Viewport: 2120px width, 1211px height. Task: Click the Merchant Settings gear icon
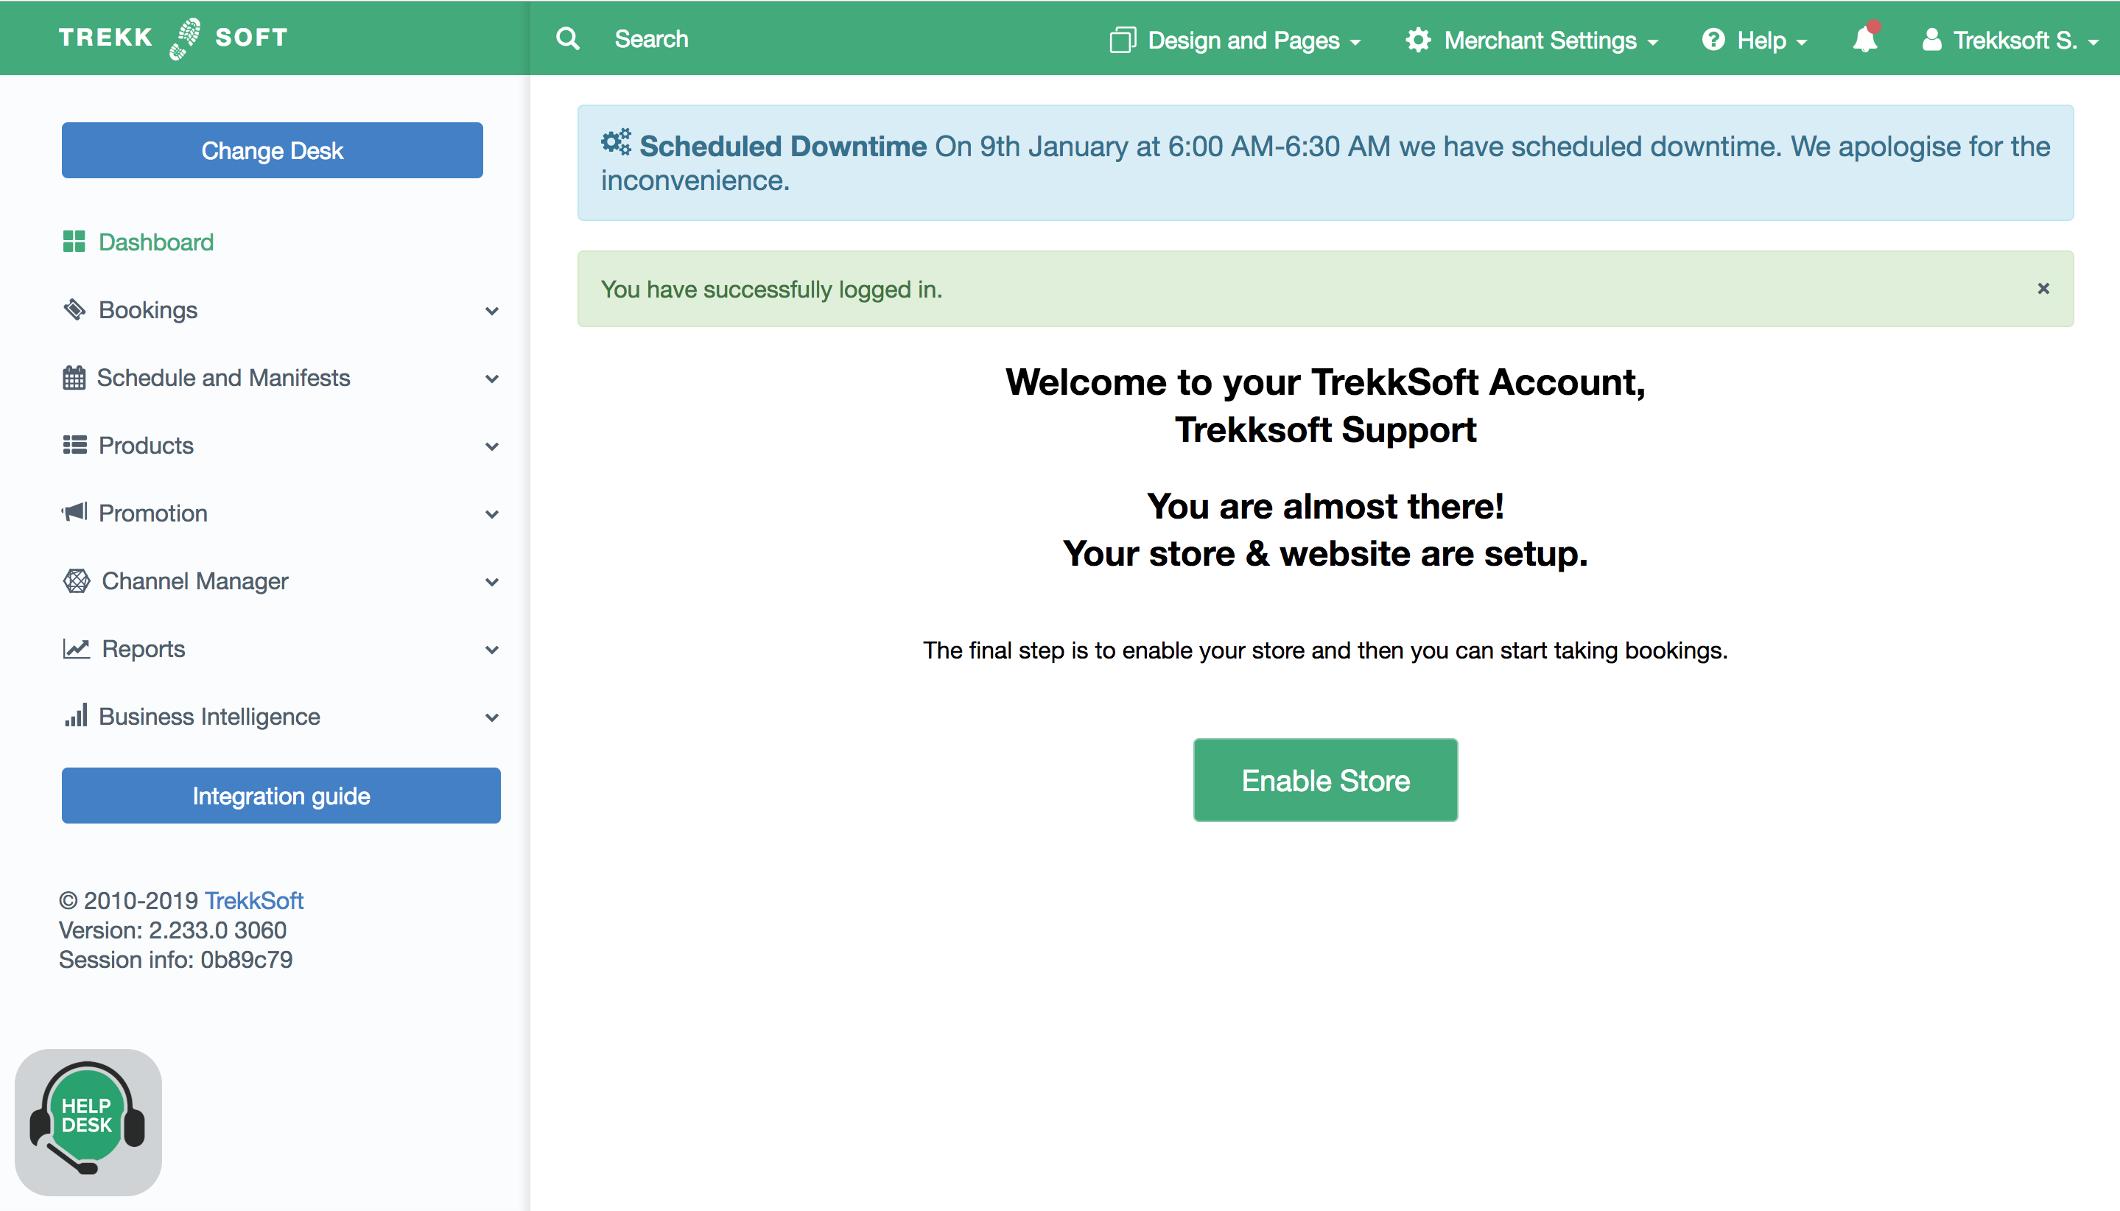point(1419,40)
